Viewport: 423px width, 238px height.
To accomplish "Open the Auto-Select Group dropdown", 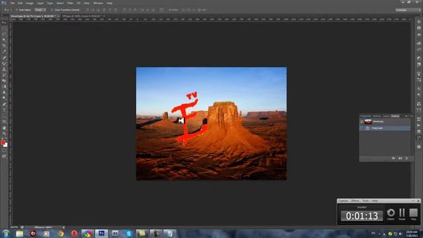I will coord(40,10).
